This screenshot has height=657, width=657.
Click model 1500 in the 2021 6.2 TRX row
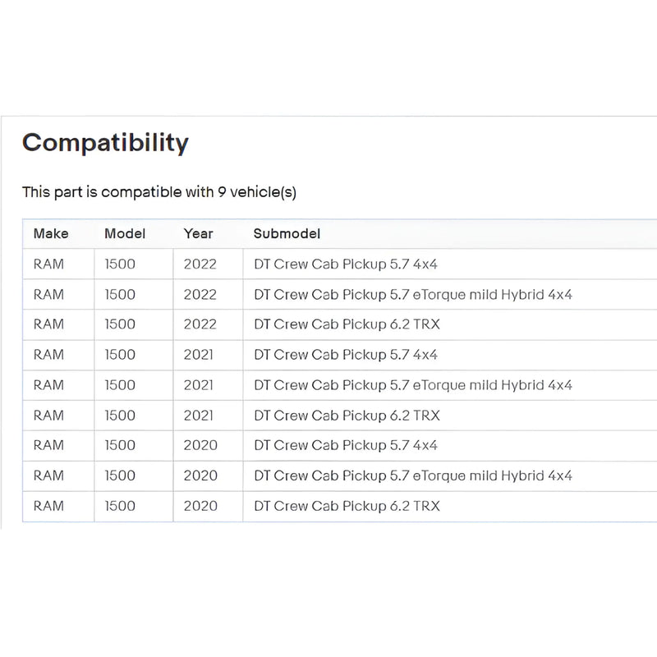pos(120,416)
